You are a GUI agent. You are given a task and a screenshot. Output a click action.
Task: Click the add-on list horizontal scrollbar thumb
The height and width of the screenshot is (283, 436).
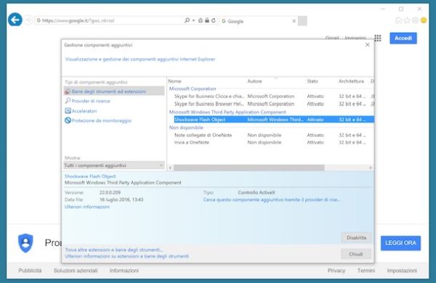point(249,168)
